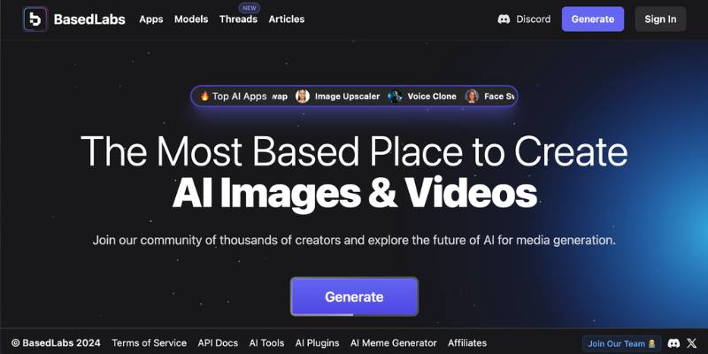This screenshot has width=708, height=354.
Task: Open the AI Plugins footer link
Action: point(318,343)
